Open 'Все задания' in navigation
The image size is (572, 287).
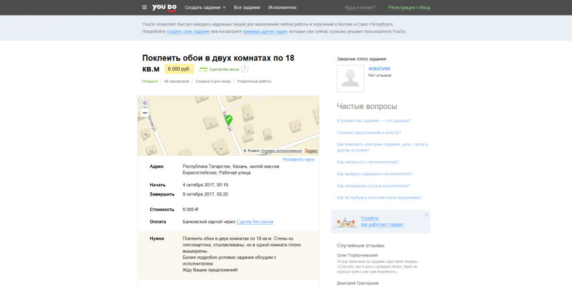[x=247, y=7]
